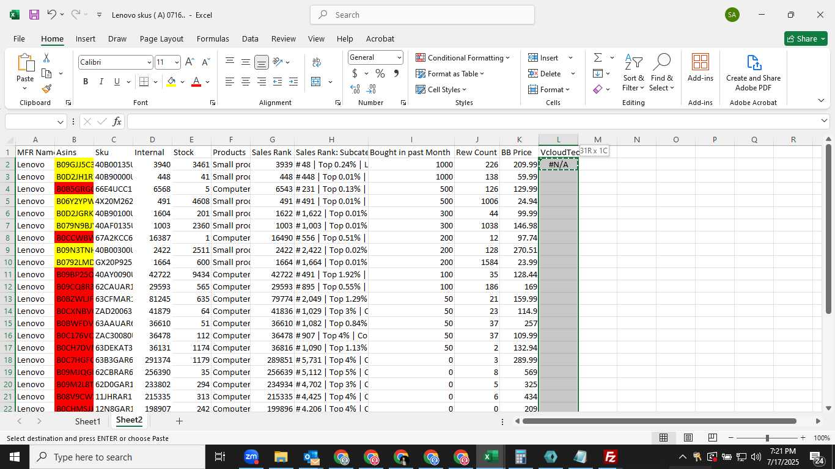Align text to the left
This screenshot has width=835, height=469.
tap(230, 81)
